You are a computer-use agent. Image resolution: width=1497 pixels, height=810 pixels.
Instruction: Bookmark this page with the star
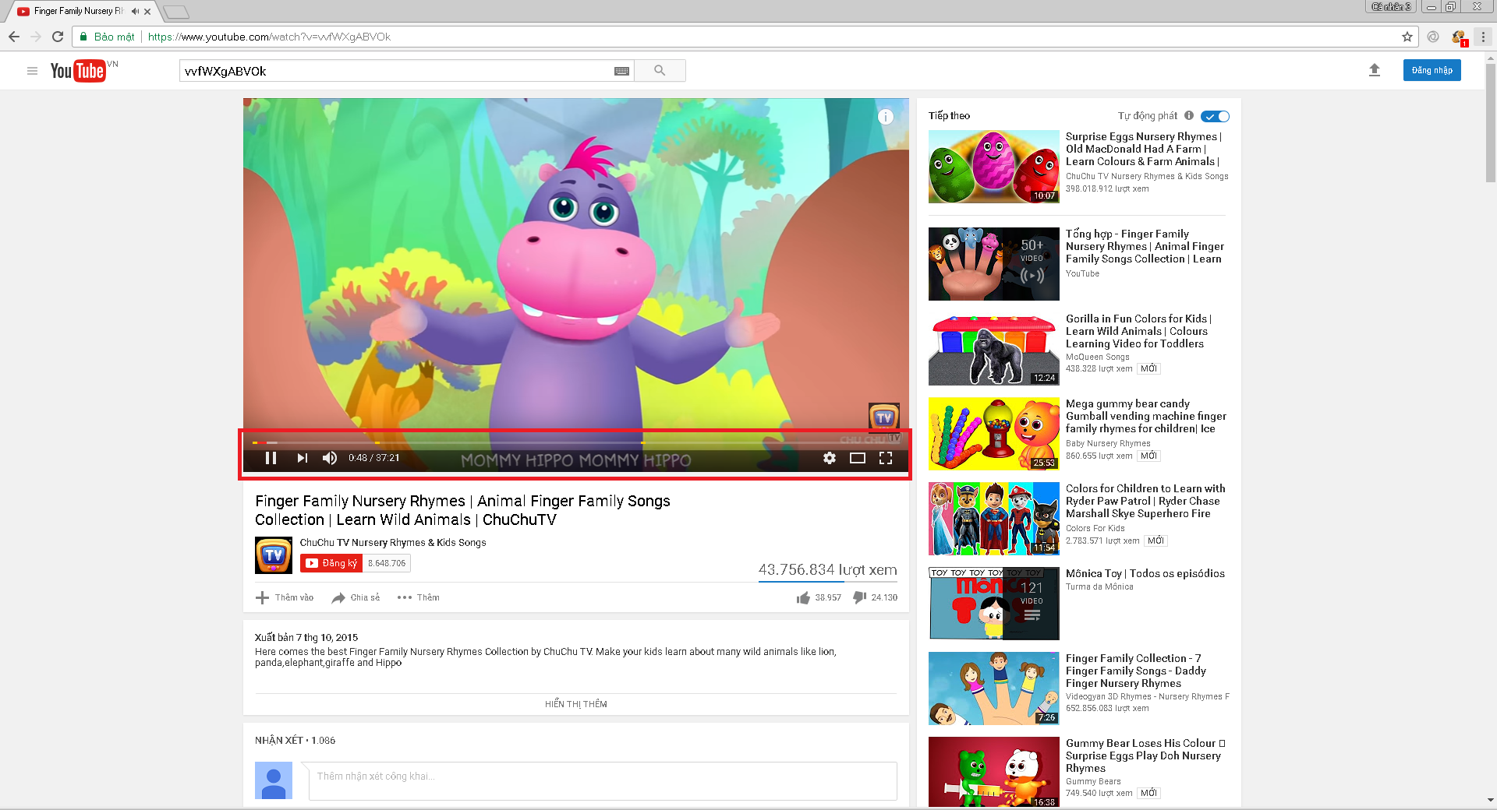click(x=1407, y=37)
